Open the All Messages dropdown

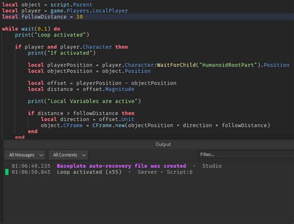(x=25, y=155)
